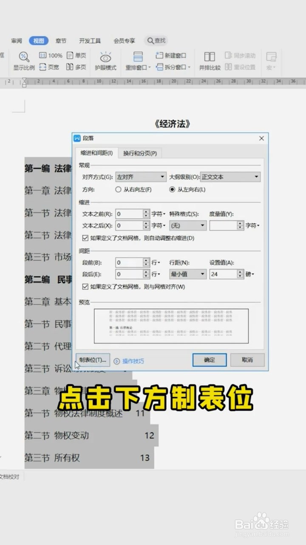Open 重排窗口 arrange windows dropdown
The height and width of the screenshot is (545, 306).
(138, 61)
